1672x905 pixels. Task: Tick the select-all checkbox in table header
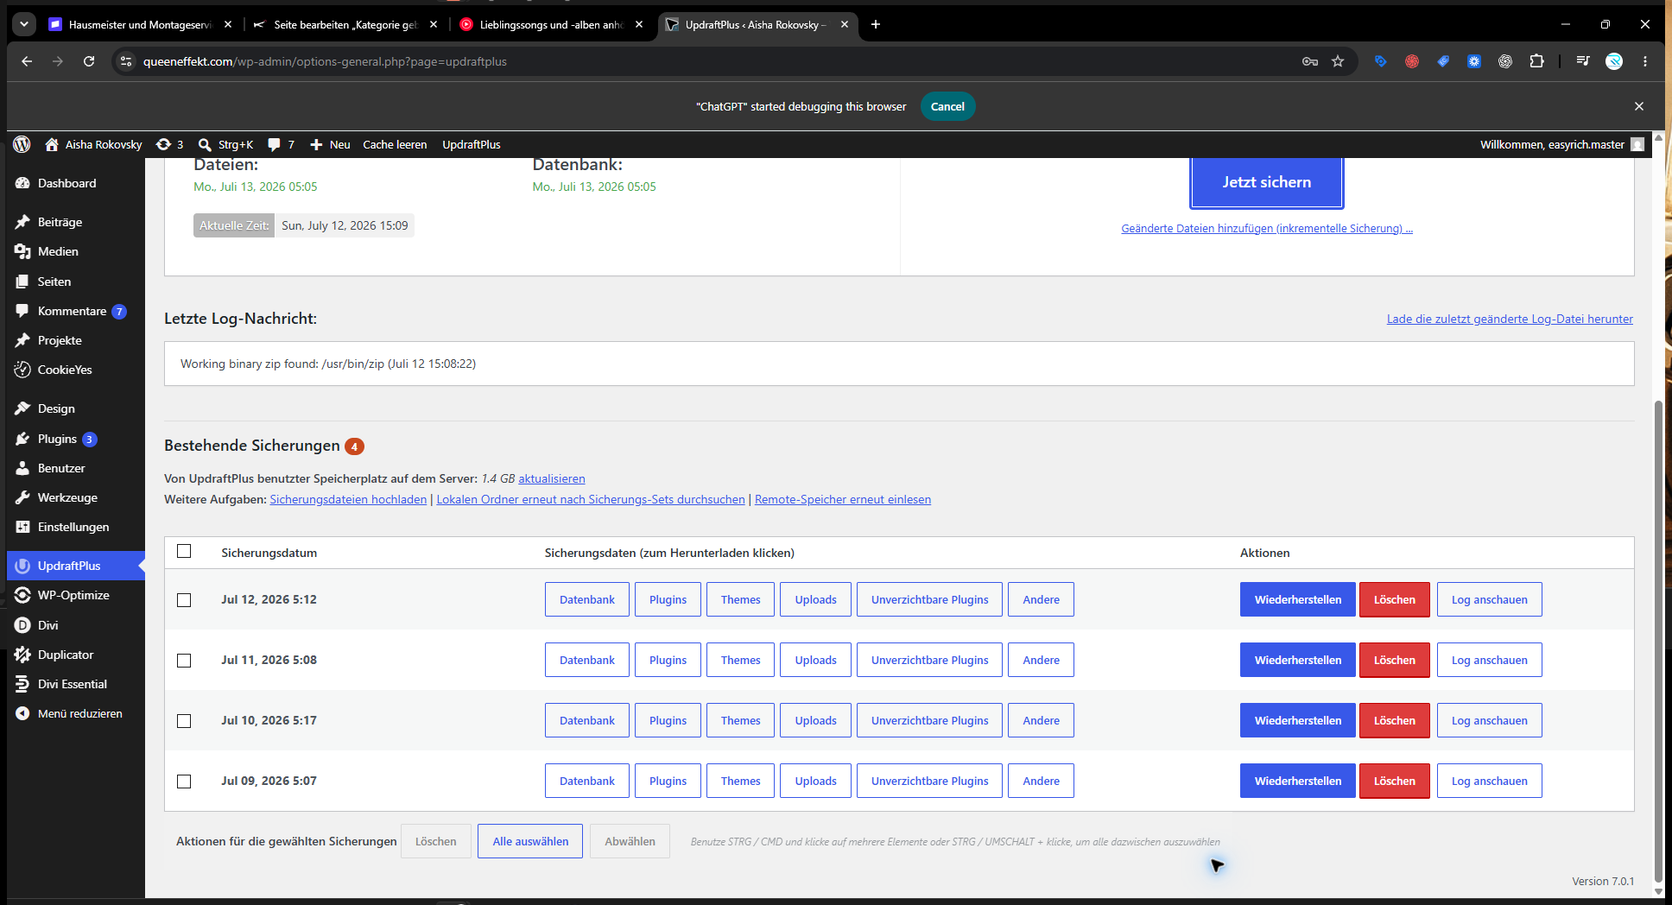tap(184, 551)
